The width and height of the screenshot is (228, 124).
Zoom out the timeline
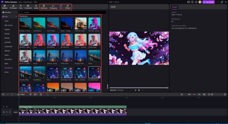[209, 94]
